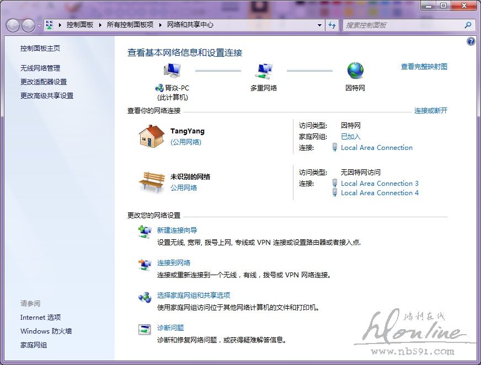This screenshot has width=481, height=365.
Task: Click the 新建连接向导 icon
Action: pyautogui.click(x=145, y=232)
